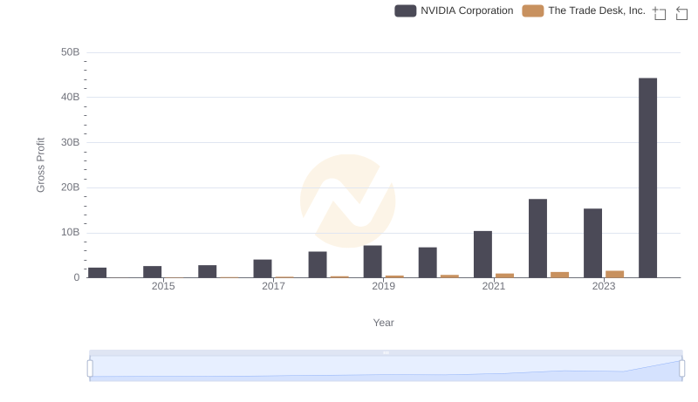Click the zoom reset icon
698x402 pixels.
coord(681,13)
